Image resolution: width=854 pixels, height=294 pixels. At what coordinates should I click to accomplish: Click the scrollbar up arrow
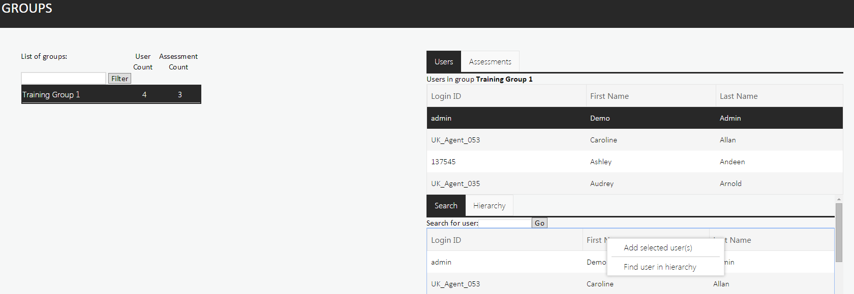839,199
